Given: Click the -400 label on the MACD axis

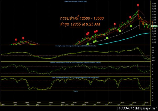Looking at the screenshot, I should point(153,60).
